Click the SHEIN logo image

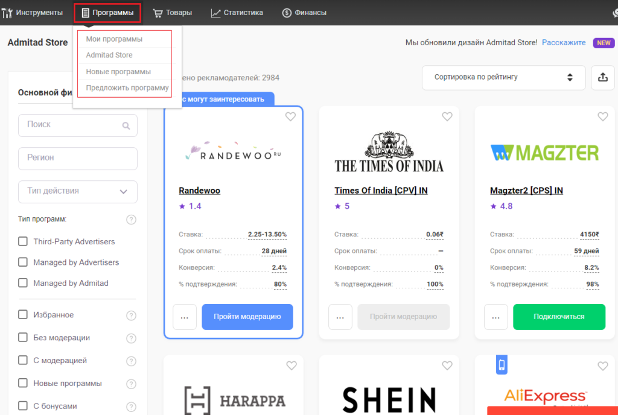389,400
